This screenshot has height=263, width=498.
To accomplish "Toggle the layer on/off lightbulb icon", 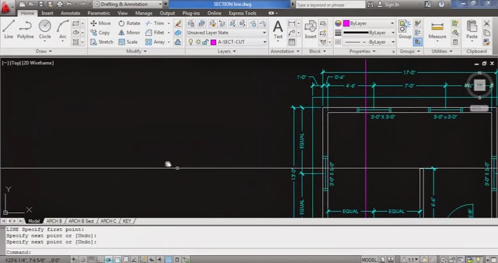I will [x=190, y=42].
